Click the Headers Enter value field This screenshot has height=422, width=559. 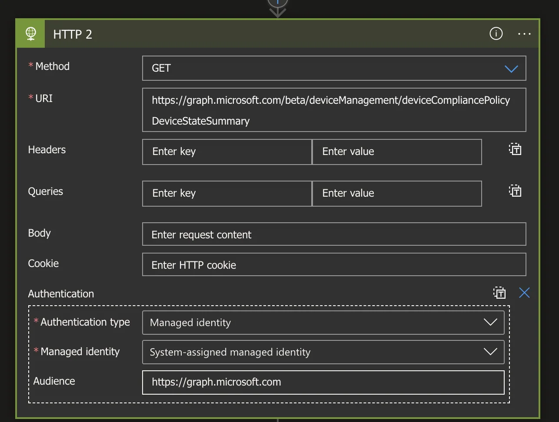coord(397,152)
